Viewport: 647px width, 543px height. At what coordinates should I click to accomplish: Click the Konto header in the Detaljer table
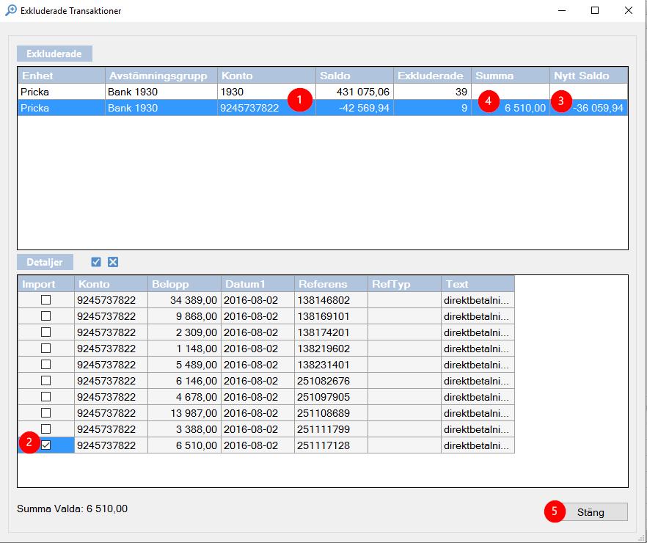click(x=111, y=284)
